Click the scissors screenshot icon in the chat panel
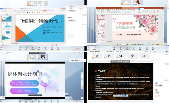 coord(72,35)
